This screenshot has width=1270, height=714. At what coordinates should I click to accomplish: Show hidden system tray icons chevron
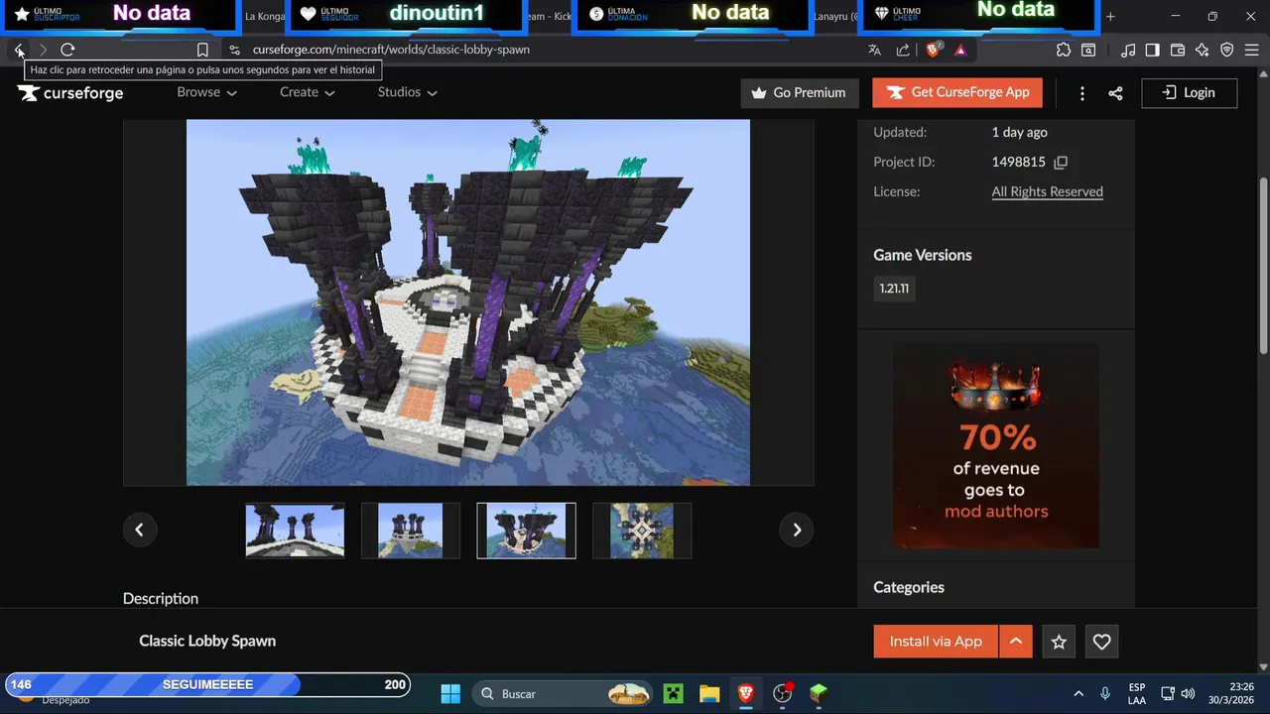(1079, 693)
